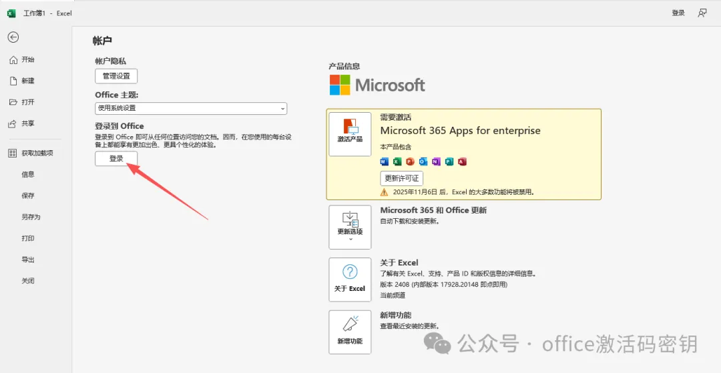Click the 共享 share icon in the sidebar
The image size is (721, 373).
click(x=13, y=123)
